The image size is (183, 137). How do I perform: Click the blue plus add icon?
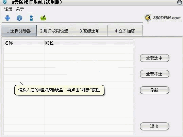[7, 18]
